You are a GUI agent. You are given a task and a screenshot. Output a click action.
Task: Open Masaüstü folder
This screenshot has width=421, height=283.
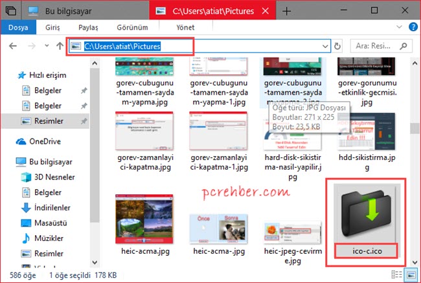(51, 223)
